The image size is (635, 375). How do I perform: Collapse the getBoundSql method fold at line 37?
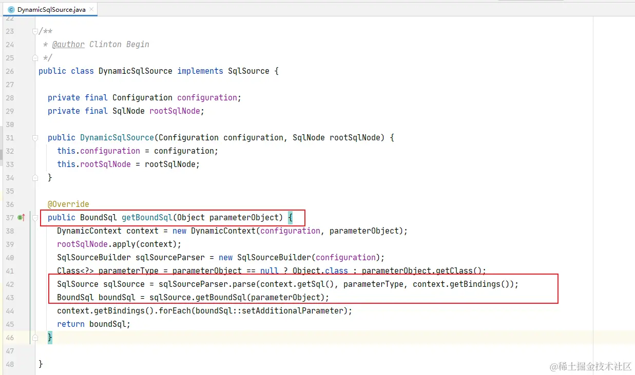[35, 218]
